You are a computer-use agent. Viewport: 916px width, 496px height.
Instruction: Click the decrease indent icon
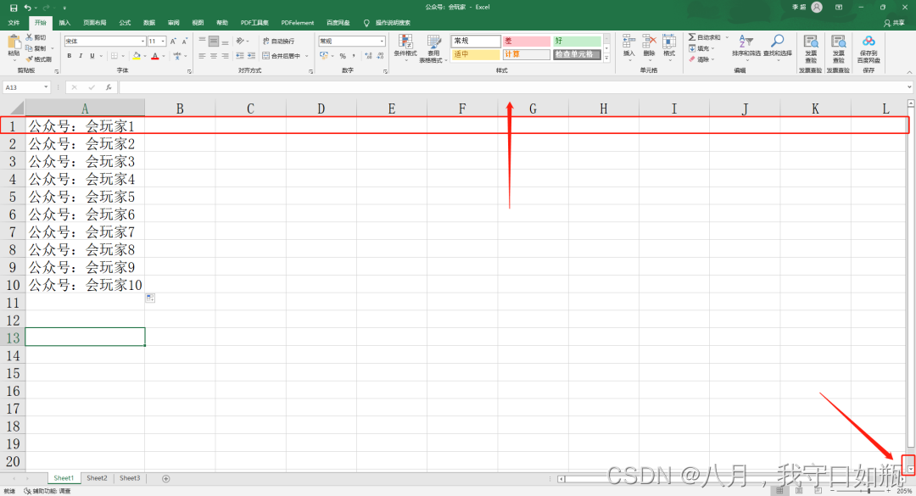click(x=239, y=56)
